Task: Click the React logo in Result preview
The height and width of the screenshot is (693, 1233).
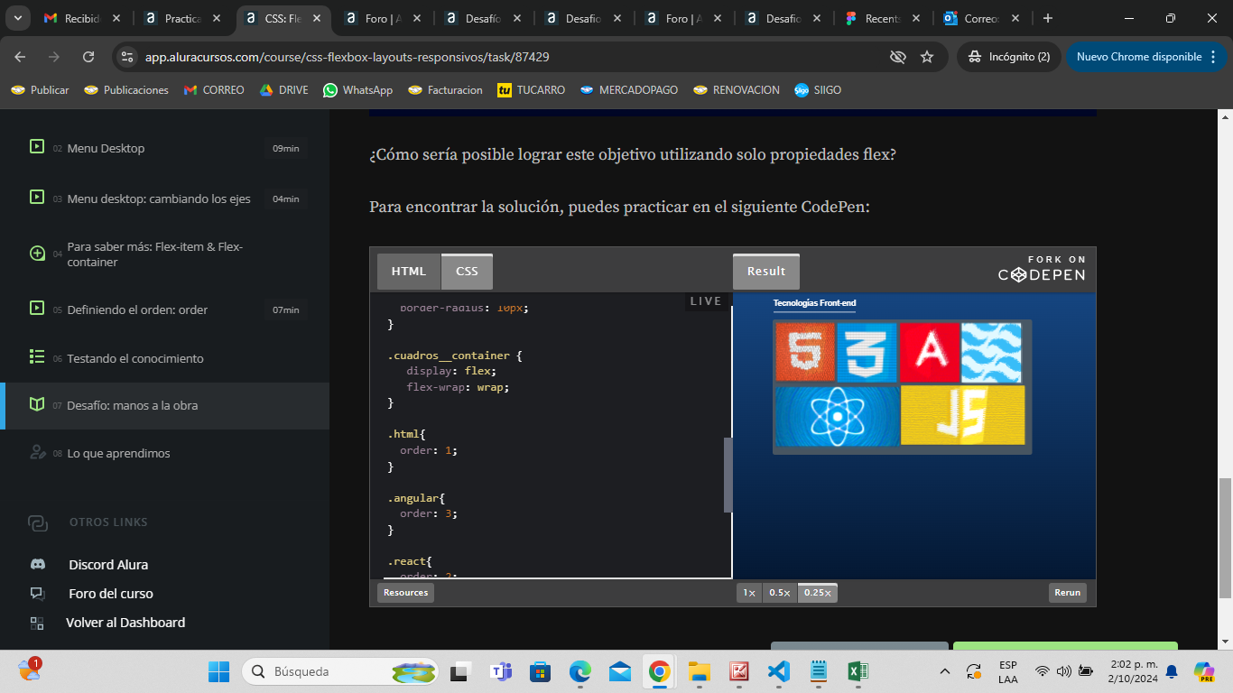Action: click(x=838, y=416)
